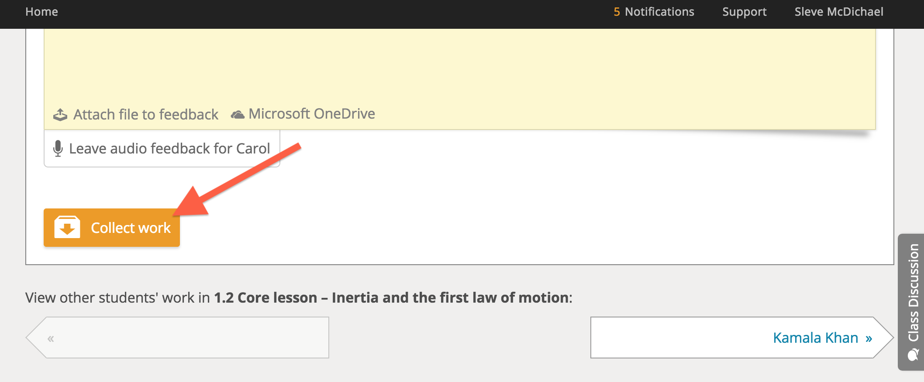Click the double chevron next to Kamala Khan
The image size is (924, 382).
click(869, 338)
